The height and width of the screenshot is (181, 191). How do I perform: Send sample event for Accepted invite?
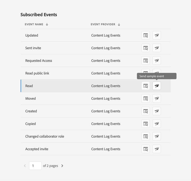tap(157, 149)
